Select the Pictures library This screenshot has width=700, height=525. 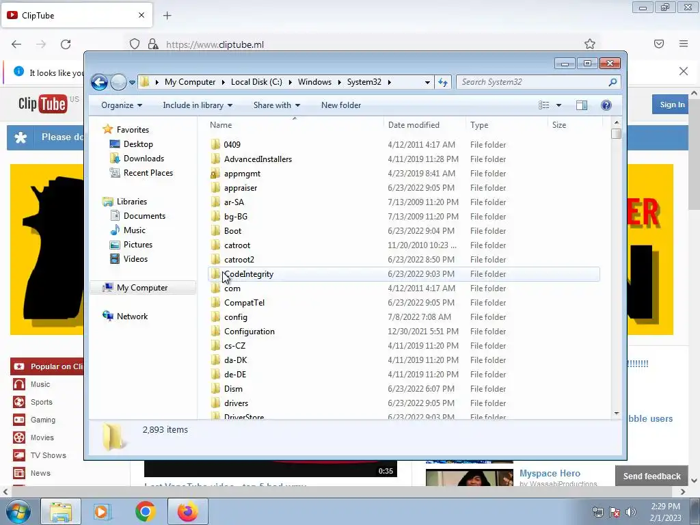(137, 245)
